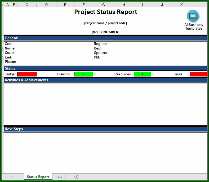
Task: Click the [WEEK NUMBER] placeholder cell
Action: point(105,32)
